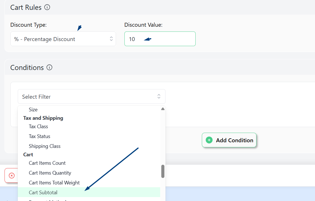
Task: Click the Cart Rules section title
Action: click(x=26, y=7)
